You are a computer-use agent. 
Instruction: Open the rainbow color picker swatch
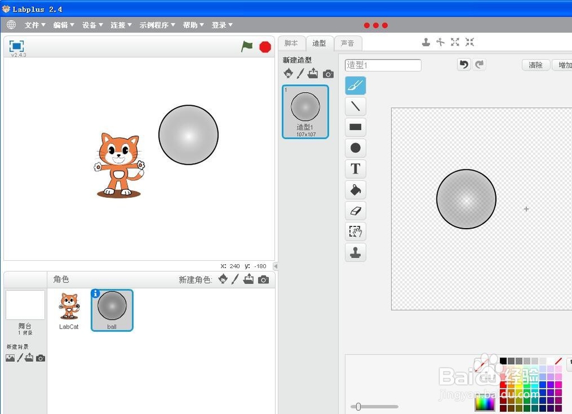(x=484, y=403)
